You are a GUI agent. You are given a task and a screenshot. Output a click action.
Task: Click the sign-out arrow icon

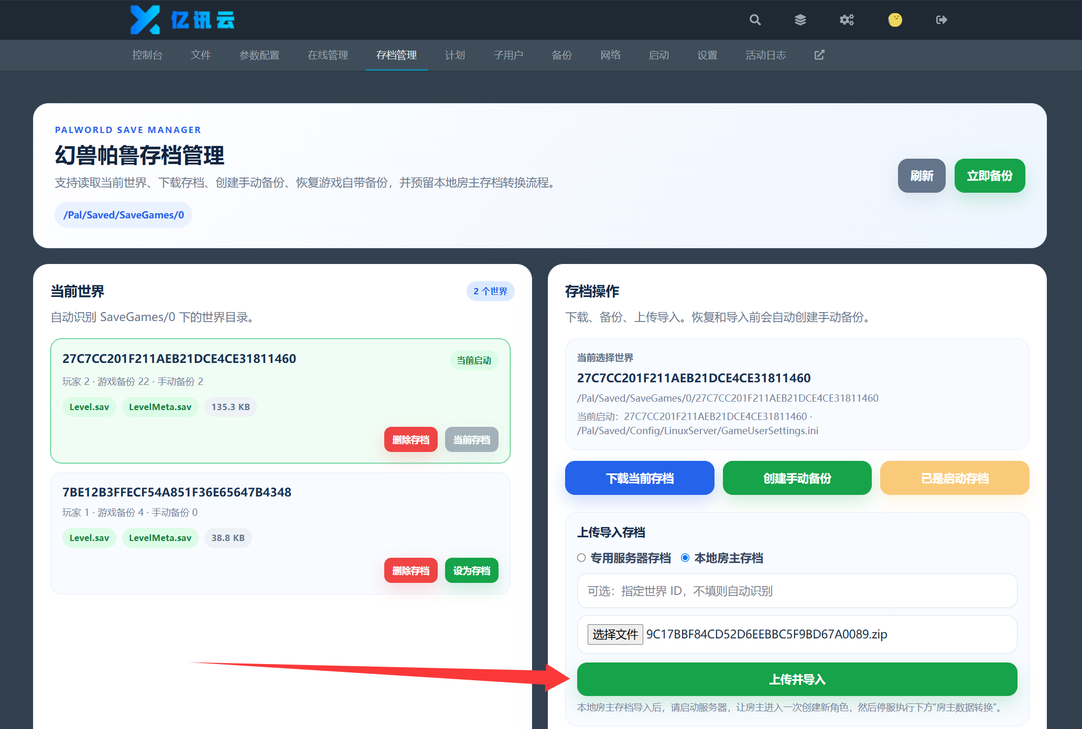[942, 20]
